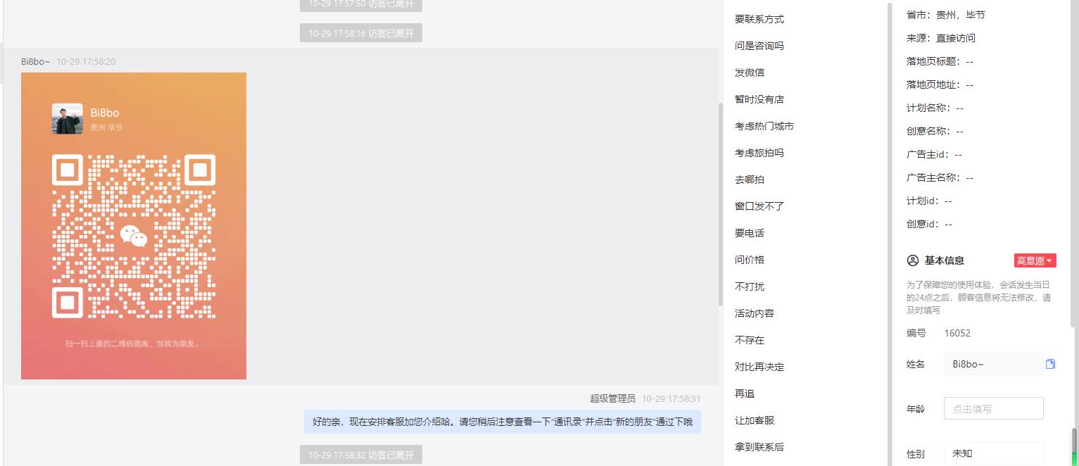Open the 高意愿 intention dropdown
Image resolution: width=1079 pixels, height=466 pixels.
[x=1035, y=260]
